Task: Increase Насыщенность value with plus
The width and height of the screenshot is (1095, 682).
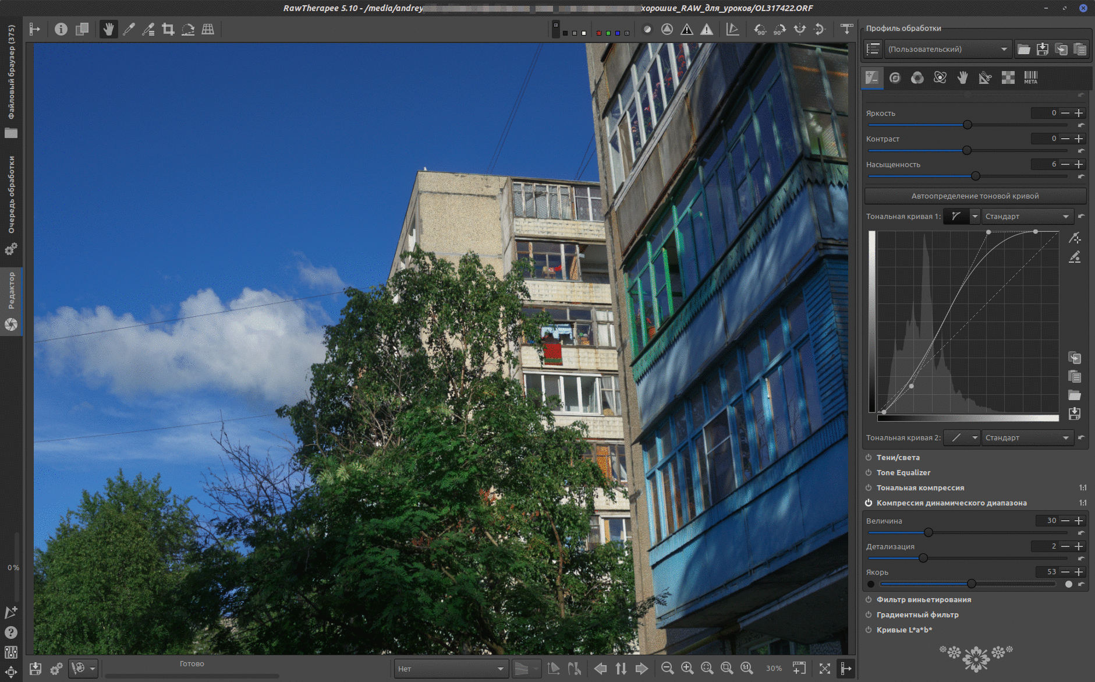Action: [1079, 164]
